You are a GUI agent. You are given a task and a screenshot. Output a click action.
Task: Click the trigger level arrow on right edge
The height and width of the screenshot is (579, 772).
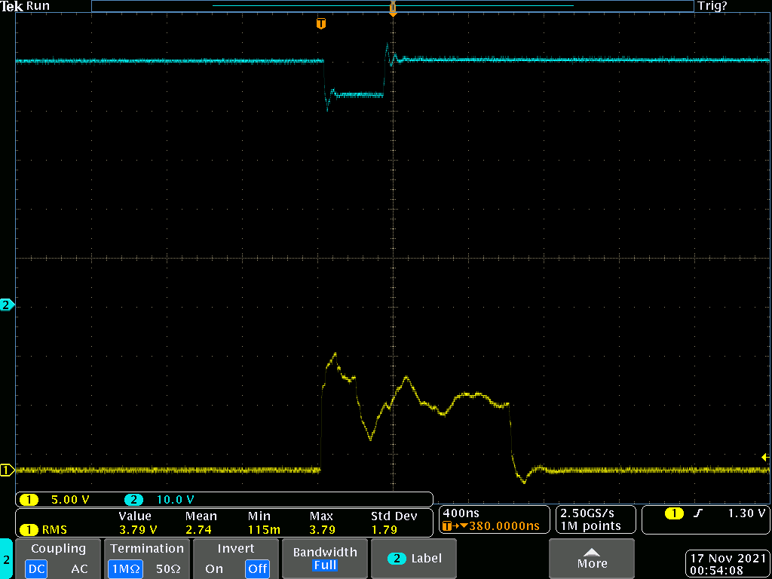pos(765,457)
